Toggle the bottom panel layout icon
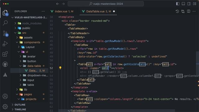The height and width of the screenshot is (112, 199). pyautogui.click(x=183, y=4)
